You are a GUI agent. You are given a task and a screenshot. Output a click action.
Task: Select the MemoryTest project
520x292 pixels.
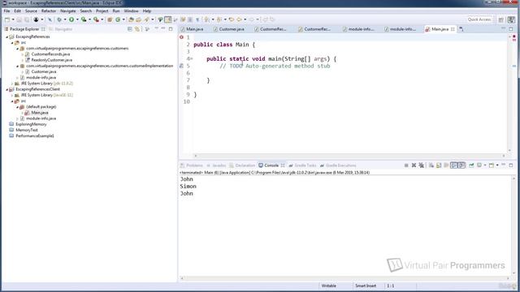click(x=27, y=130)
